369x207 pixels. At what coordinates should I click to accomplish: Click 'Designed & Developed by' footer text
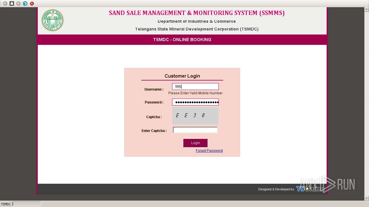(276, 189)
